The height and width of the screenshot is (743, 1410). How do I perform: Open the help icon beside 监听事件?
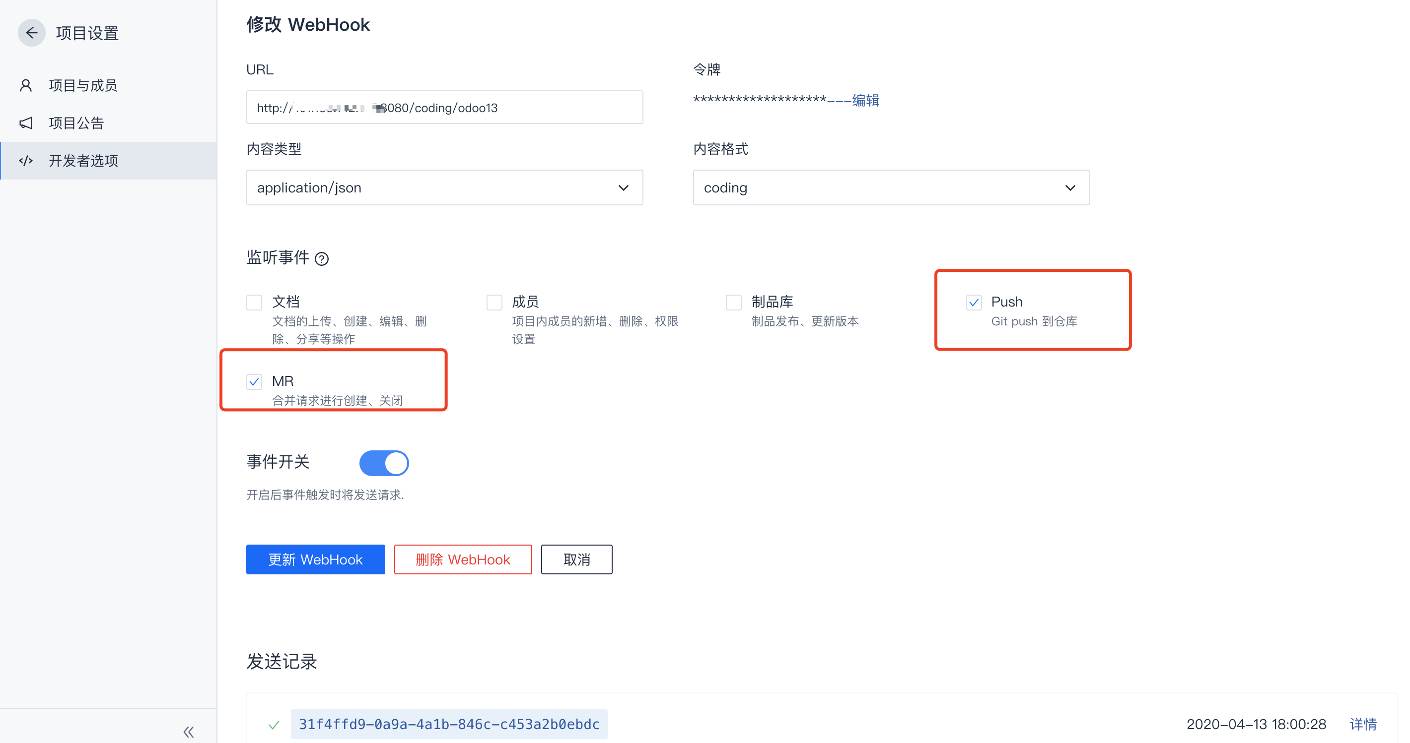pos(323,258)
